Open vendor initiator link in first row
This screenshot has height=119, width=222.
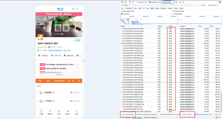tap(187, 29)
